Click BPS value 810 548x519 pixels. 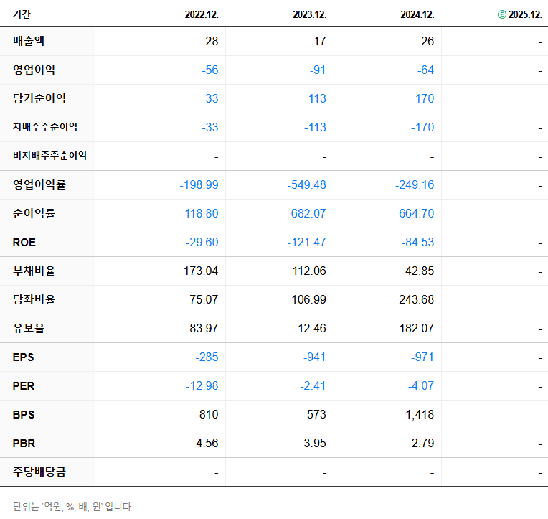tap(209, 414)
